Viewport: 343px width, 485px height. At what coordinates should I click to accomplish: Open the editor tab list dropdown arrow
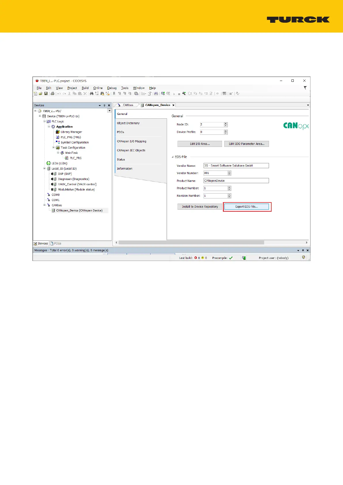[308, 105]
